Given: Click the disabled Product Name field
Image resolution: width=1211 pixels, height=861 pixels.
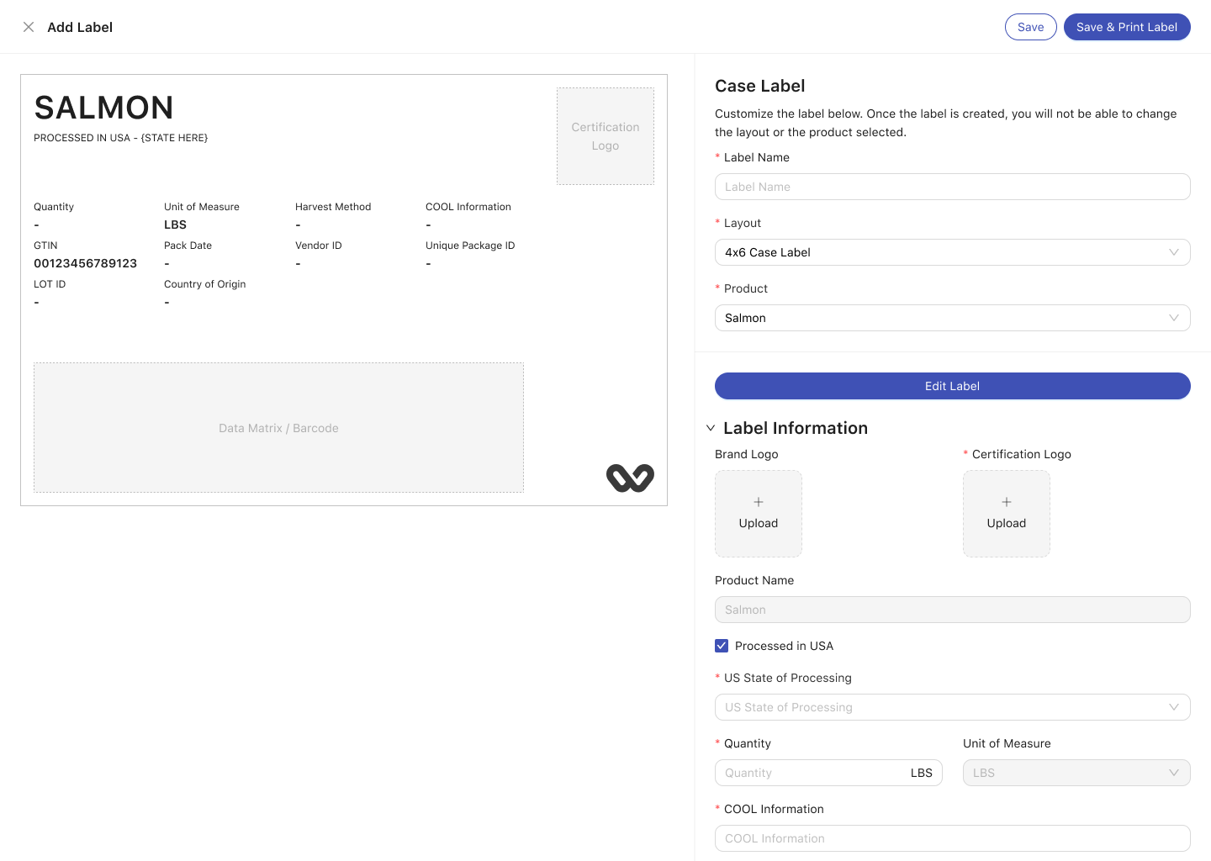Looking at the screenshot, I should (952, 610).
